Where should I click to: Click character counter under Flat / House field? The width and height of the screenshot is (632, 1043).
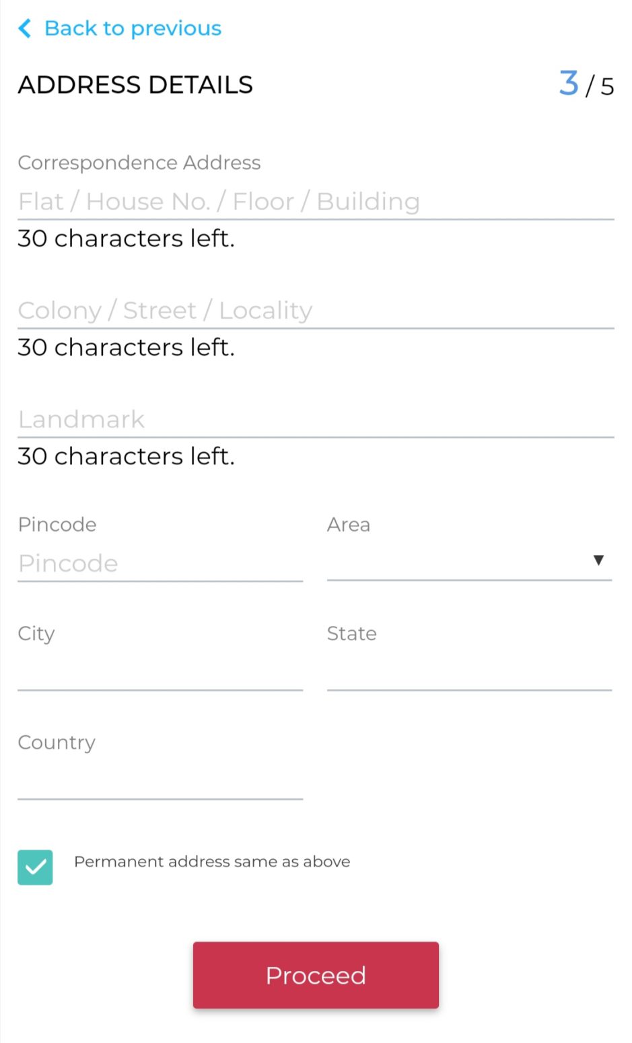point(127,239)
